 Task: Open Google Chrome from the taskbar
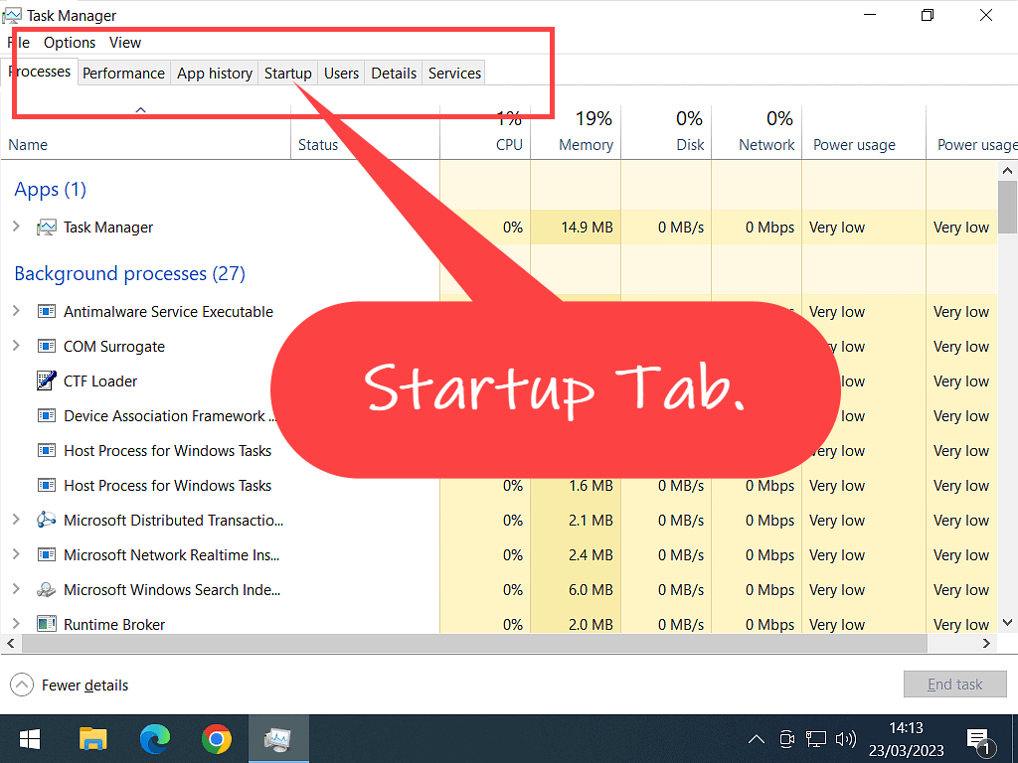coord(216,739)
